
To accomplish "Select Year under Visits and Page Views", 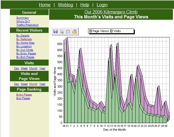I will [42, 84].
